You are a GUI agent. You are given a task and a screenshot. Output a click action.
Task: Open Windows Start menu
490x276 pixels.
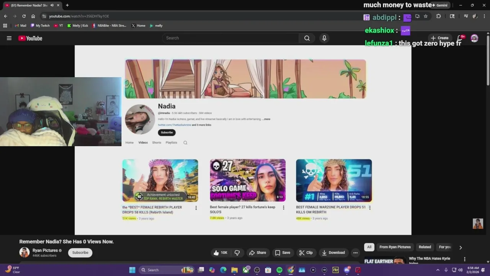coord(132,270)
